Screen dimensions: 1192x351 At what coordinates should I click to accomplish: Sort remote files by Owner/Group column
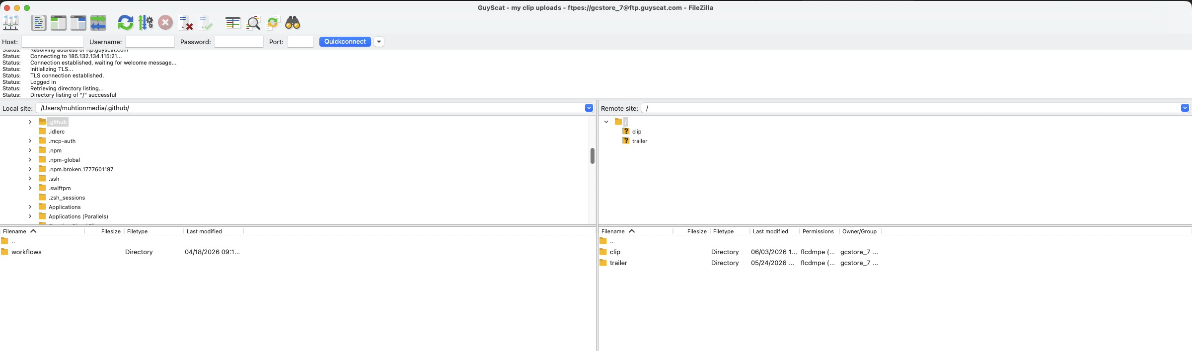coord(860,231)
